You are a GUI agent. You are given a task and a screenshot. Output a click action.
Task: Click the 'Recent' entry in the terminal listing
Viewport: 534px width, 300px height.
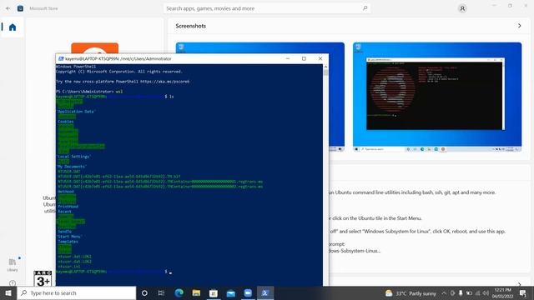[x=65, y=211]
